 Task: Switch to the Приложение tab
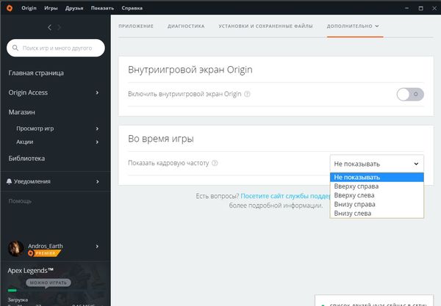[136, 26]
